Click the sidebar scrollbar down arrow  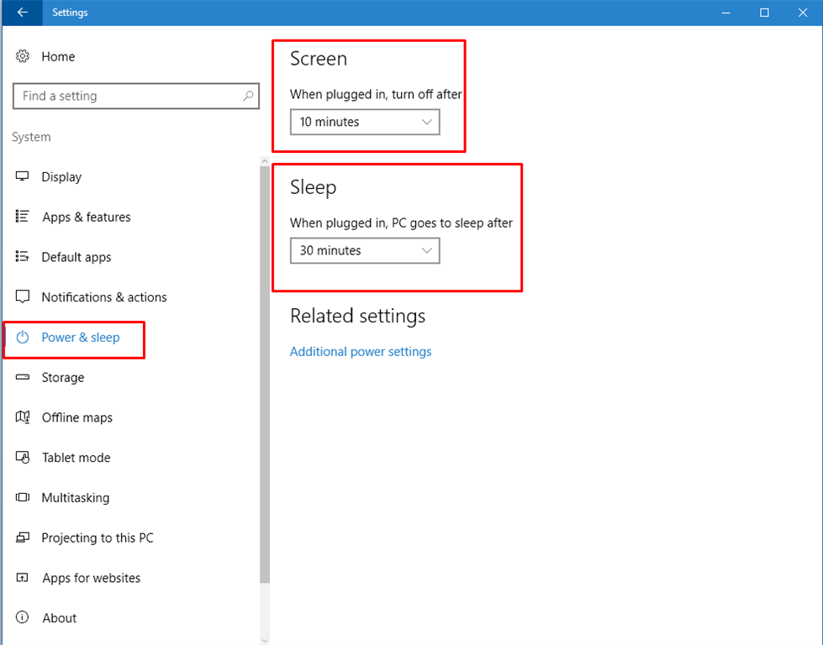[x=265, y=640]
